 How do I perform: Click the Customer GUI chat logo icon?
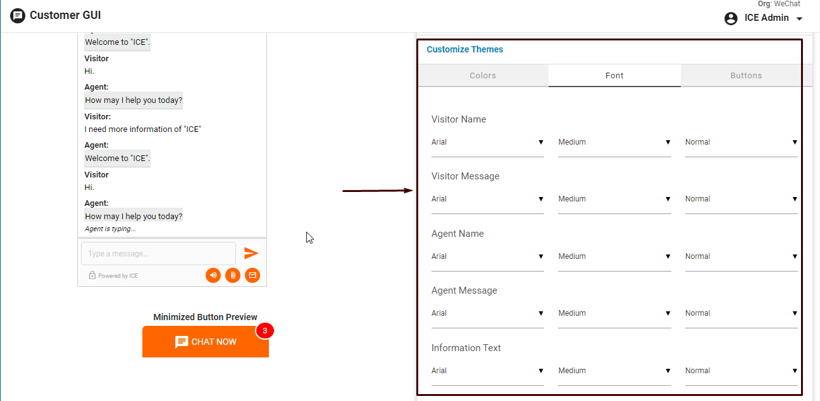(18, 16)
